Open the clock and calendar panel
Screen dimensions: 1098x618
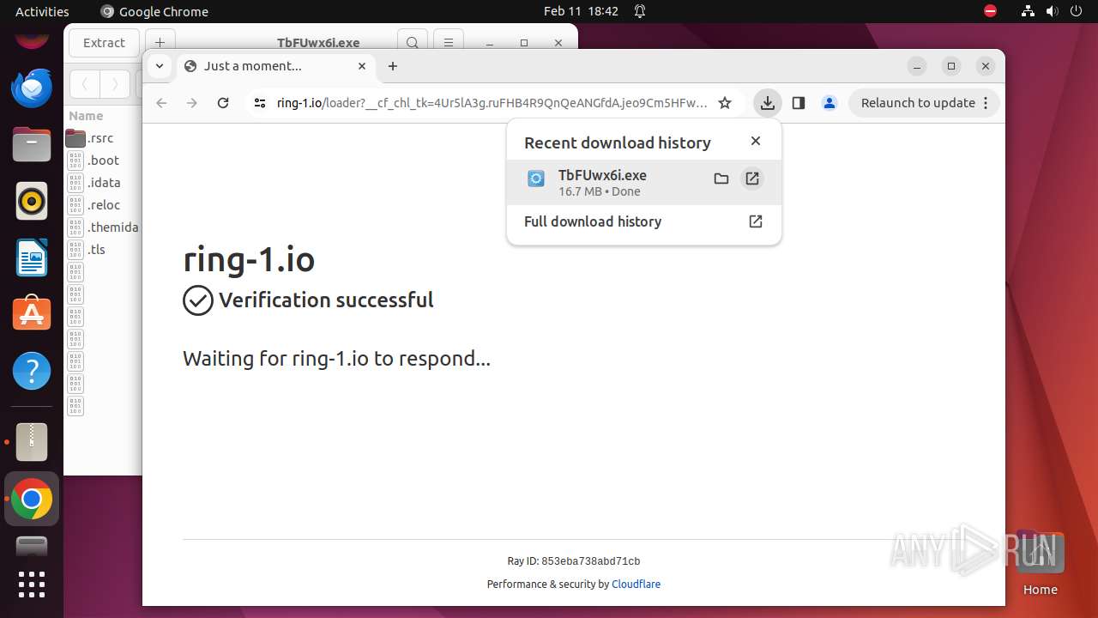pyautogui.click(x=581, y=11)
